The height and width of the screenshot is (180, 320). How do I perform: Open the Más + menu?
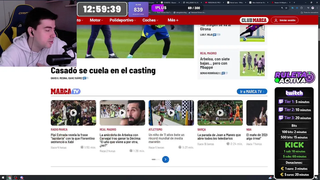coord(173,20)
